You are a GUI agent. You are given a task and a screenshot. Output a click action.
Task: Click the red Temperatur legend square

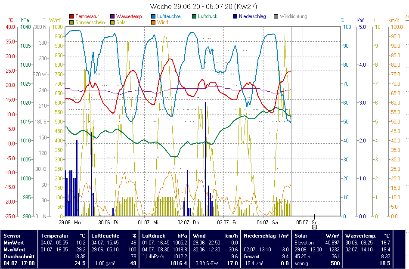[x=71, y=17]
